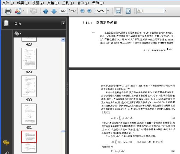Screen dimensions: 180x154
Task: Click the 429 page label
Action: pos(29,72)
